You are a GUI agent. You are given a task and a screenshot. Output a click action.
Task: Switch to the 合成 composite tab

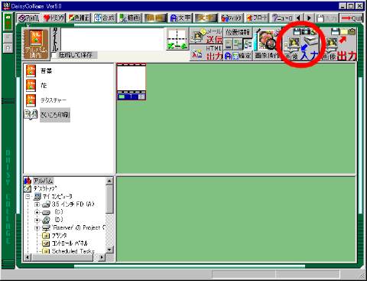[105, 18]
